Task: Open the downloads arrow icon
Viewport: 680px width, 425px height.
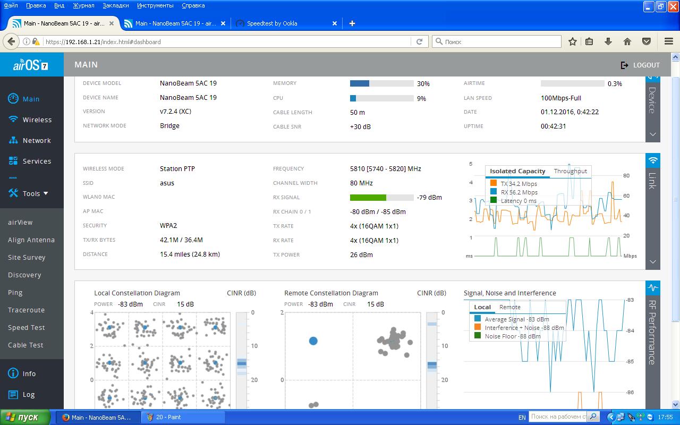Action: [x=608, y=41]
